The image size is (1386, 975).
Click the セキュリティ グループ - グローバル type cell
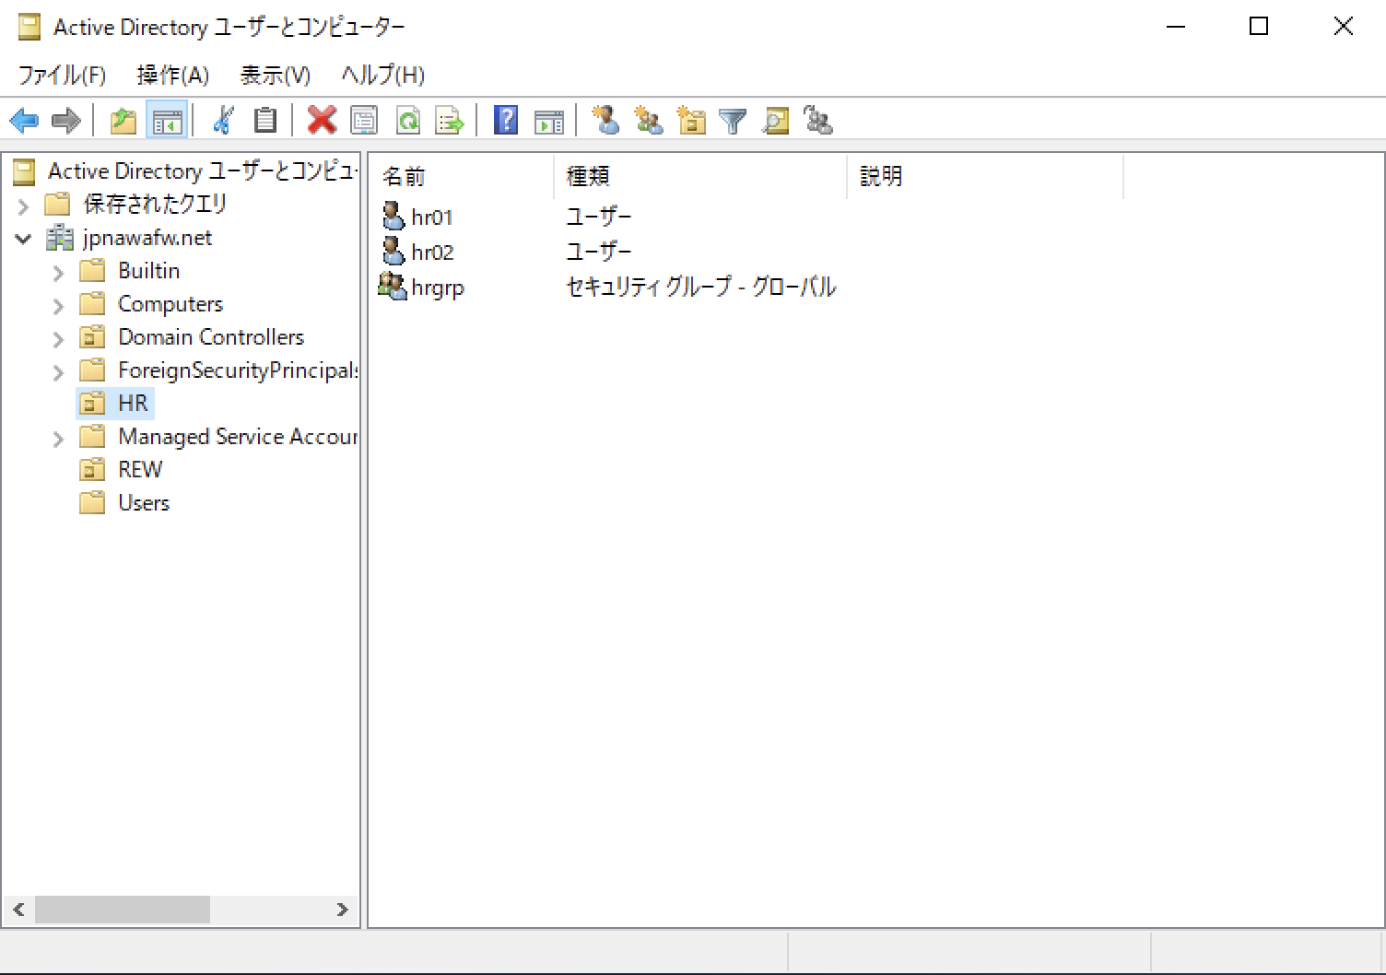701,288
